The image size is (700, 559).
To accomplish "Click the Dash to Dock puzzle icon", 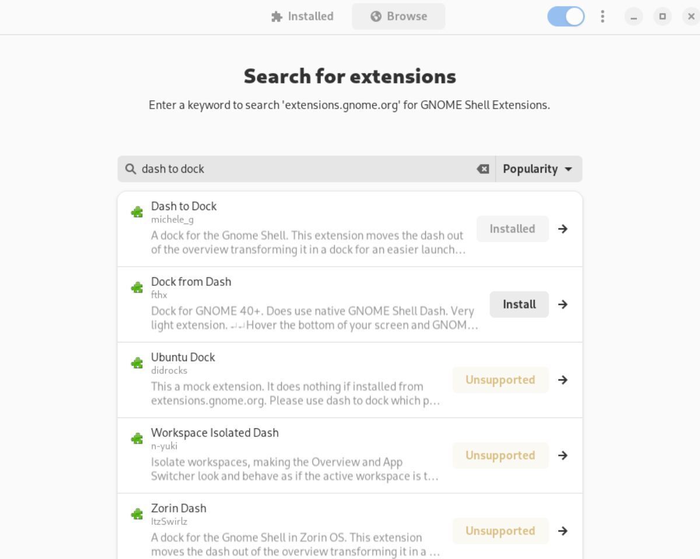I will tap(137, 212).
